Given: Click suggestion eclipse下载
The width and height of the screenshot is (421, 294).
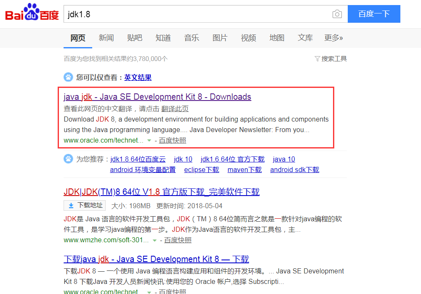Looking at the screenshot, I should pos(202,170).
